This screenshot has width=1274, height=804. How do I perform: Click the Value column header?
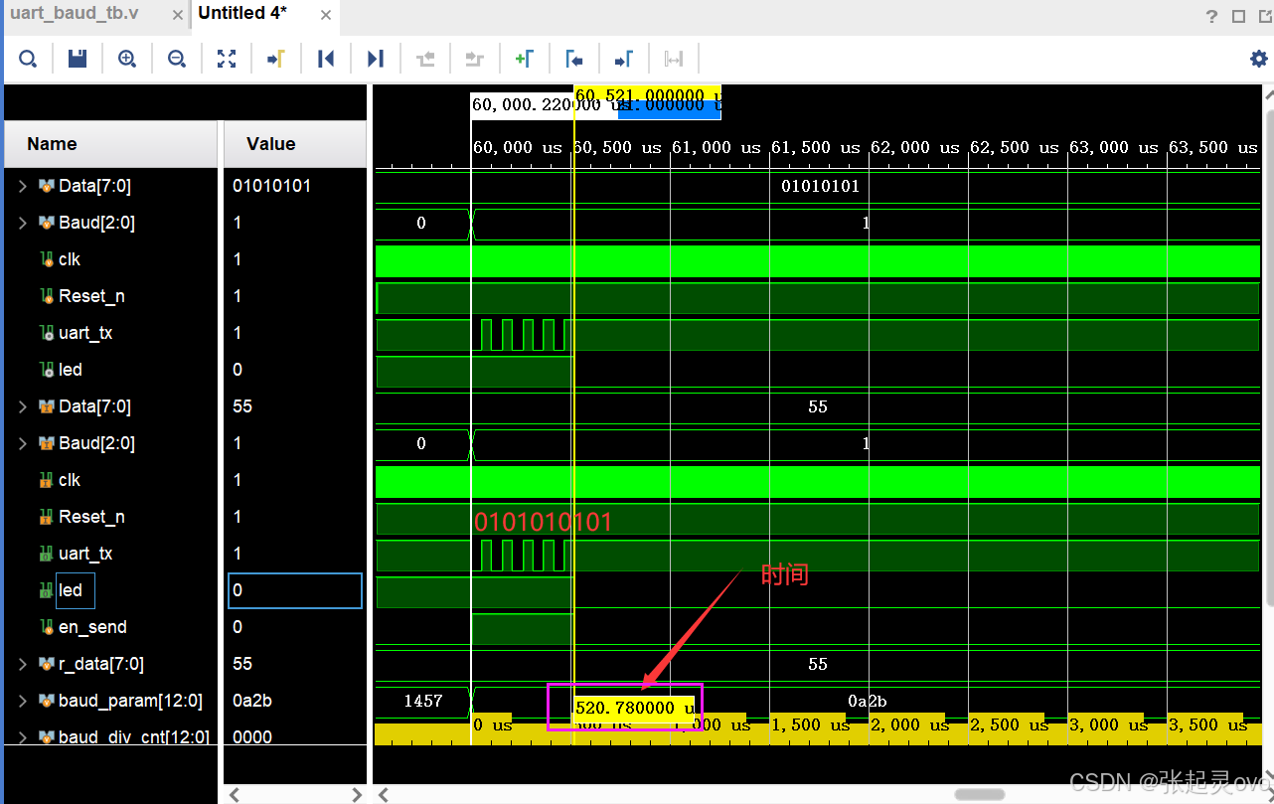pos(271,144)
